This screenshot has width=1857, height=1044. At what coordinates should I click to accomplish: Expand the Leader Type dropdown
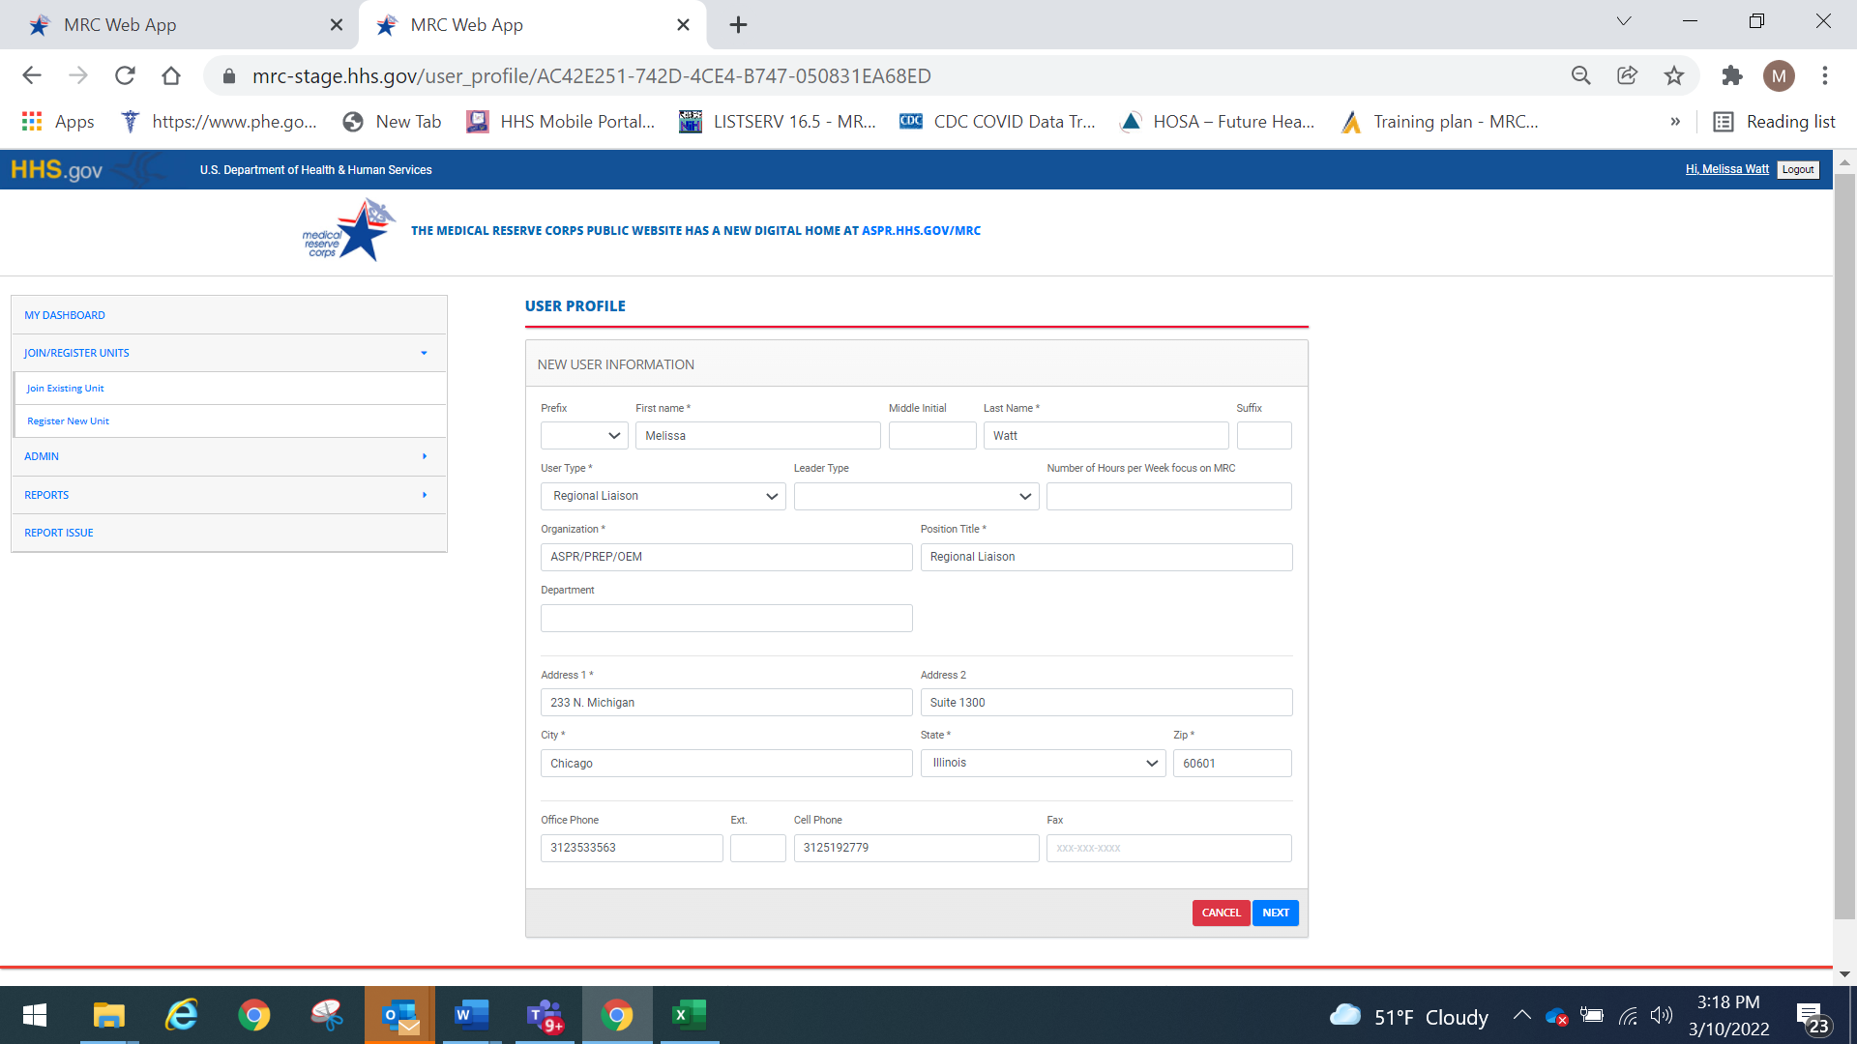916,496
